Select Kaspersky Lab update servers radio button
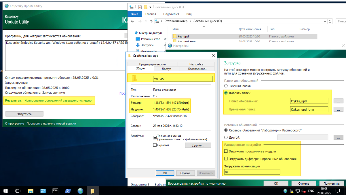Viewport: 346px width, 195px height. click(226, 130)
